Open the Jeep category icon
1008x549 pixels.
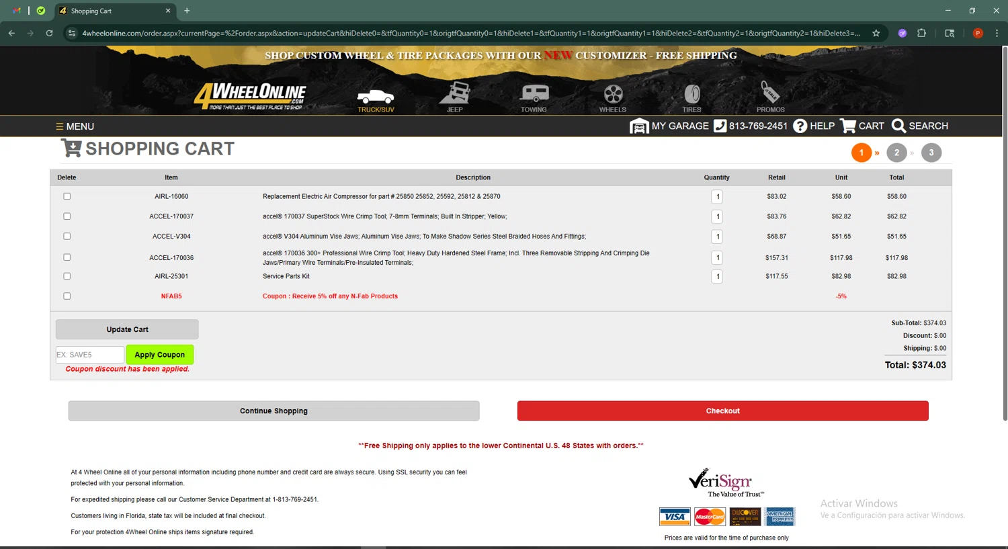pos(455,97)
